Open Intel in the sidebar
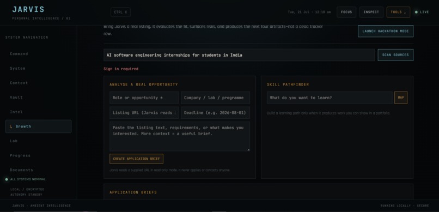 [x=38, y=112]
